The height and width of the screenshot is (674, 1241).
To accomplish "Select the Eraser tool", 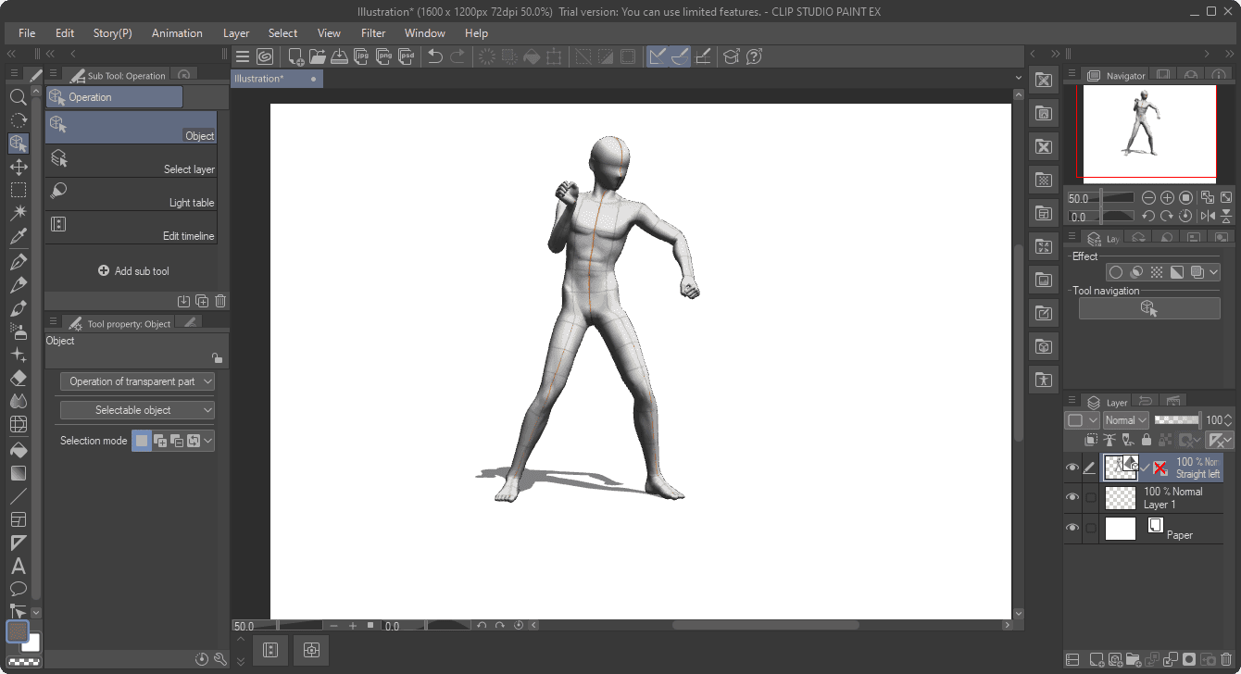I will [18, 378].
